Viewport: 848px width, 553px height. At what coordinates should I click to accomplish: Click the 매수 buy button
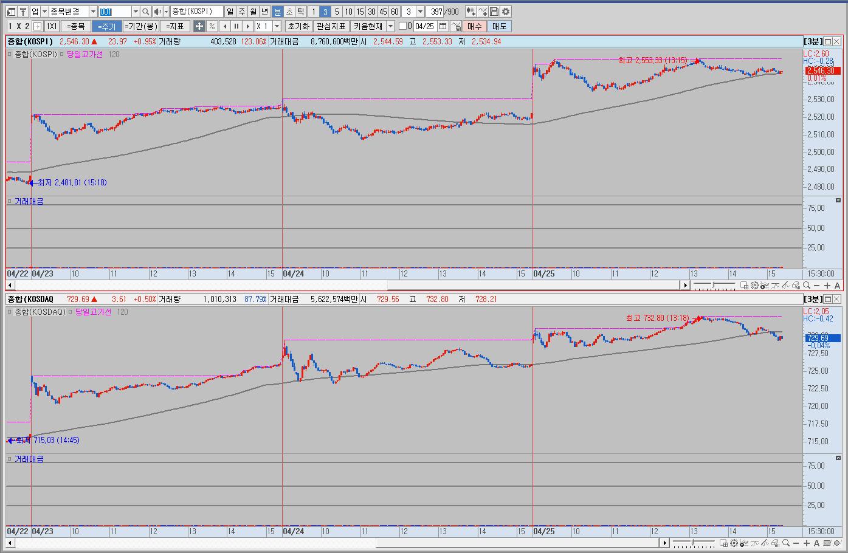coord(474,26)
